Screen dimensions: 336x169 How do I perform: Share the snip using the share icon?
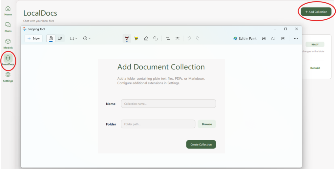pyautogui.click(x=283, y=38)
